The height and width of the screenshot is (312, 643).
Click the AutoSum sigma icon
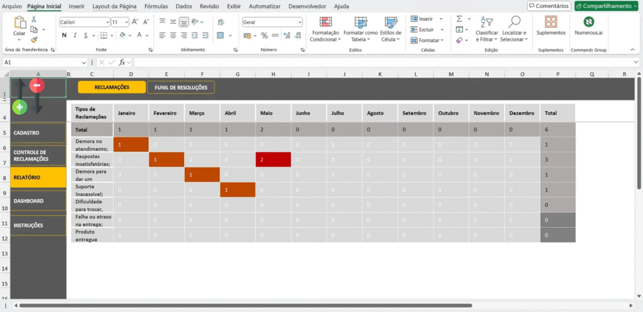click(459, 19)
